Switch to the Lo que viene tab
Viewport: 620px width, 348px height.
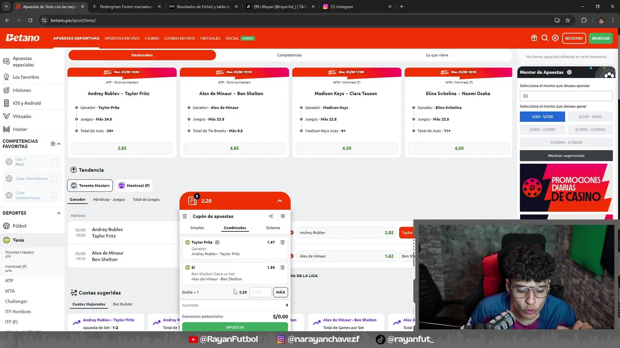[437, 55]
